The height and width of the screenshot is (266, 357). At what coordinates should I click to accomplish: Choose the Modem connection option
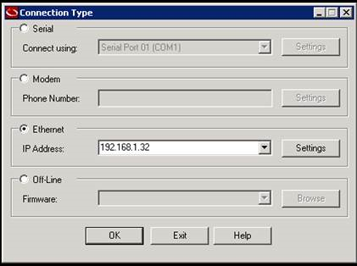[23, 79]
